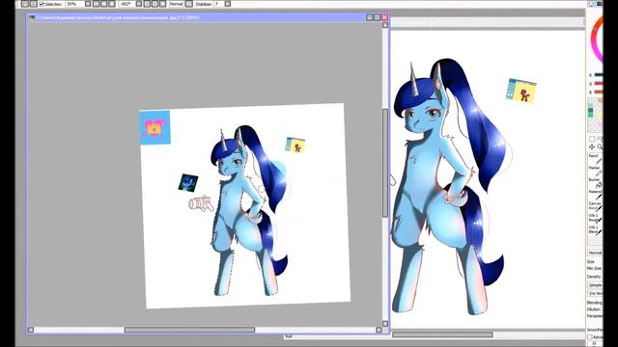Image resolution: width=618 pixels, height=347 pixels.
Task: Open the (simple circle) brush shape dropdown
Action: (x=596, y=285)
